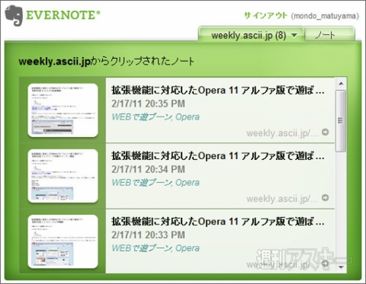Open note title dated 2/17/11 20:34 PM

218,156
